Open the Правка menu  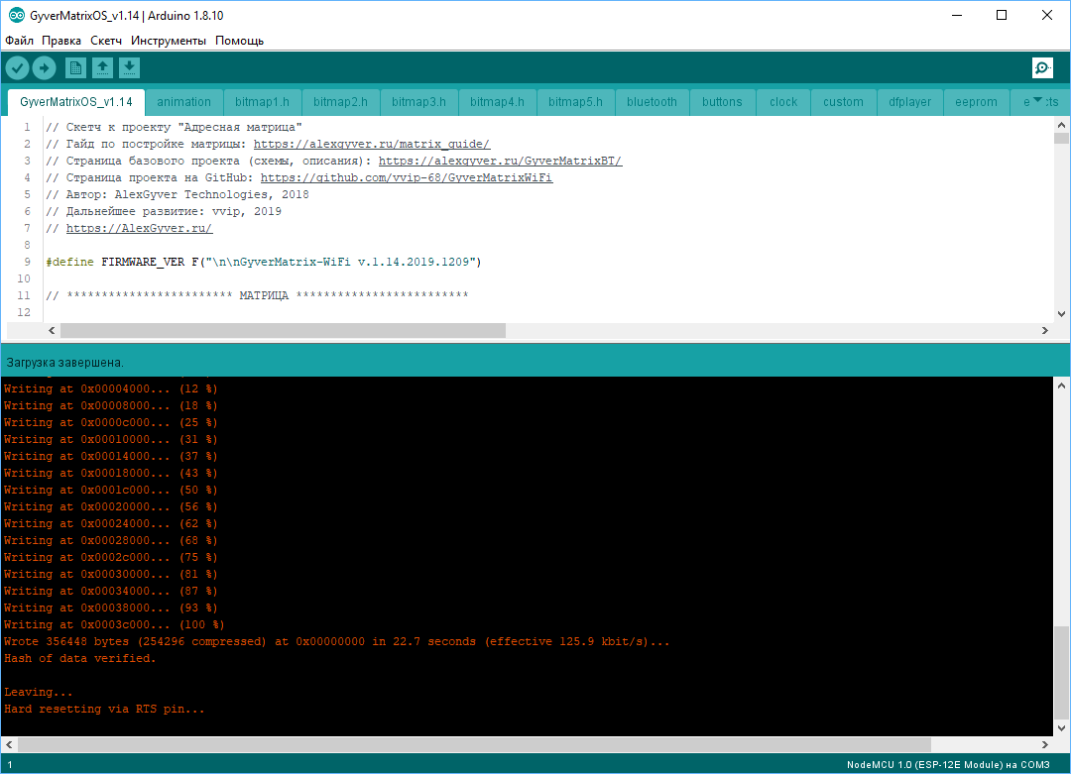click(x=61, y=41)
